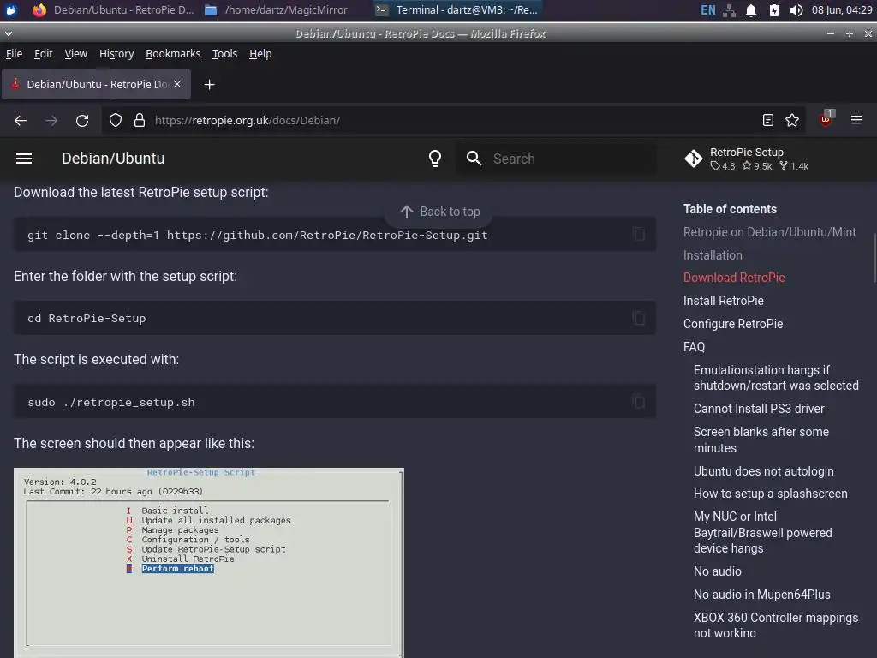877x658 pixels.
Task: Open the tracking protection shield icon
Action: pyautogui.click(x=116, y=120)
